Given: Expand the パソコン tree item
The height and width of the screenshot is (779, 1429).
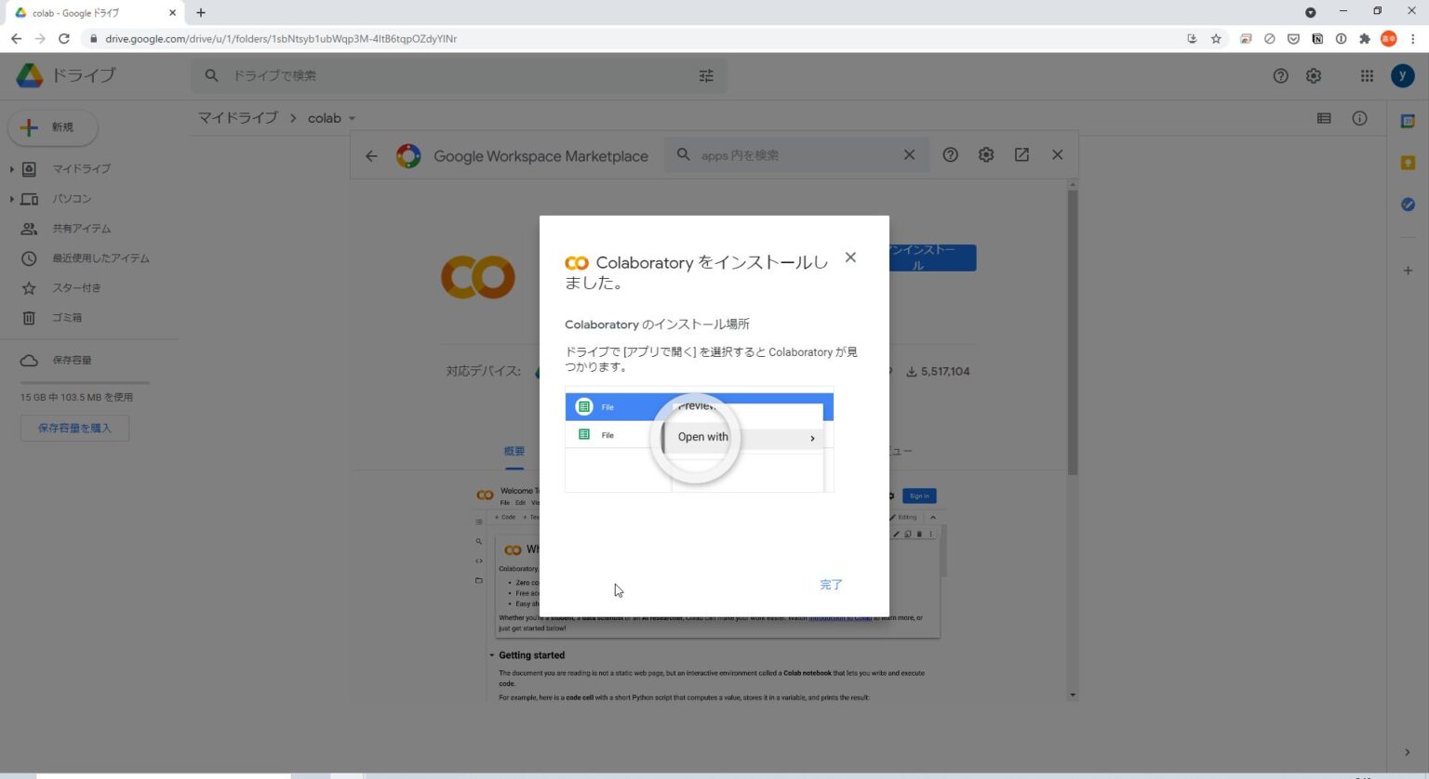Looking at the screenshot, I should coord(12,198).
